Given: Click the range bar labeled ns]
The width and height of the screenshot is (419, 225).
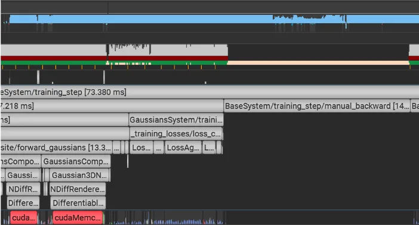Looking at the screenshot, I should [x=64, y=120].
